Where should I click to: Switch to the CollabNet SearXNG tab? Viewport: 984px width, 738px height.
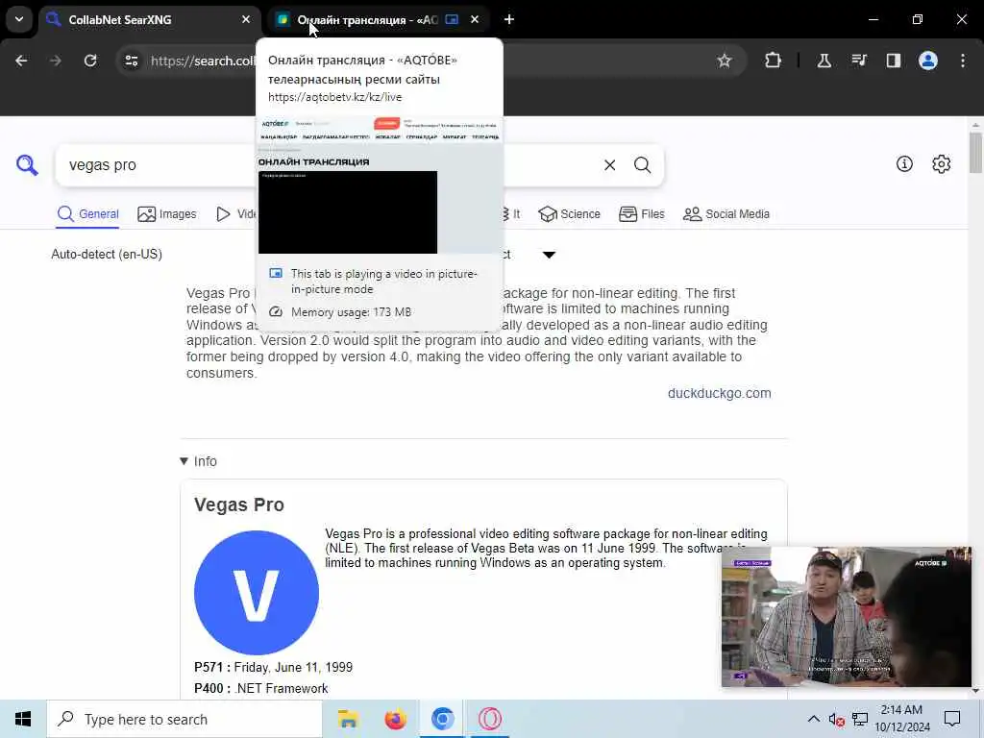tap(151, 19)
